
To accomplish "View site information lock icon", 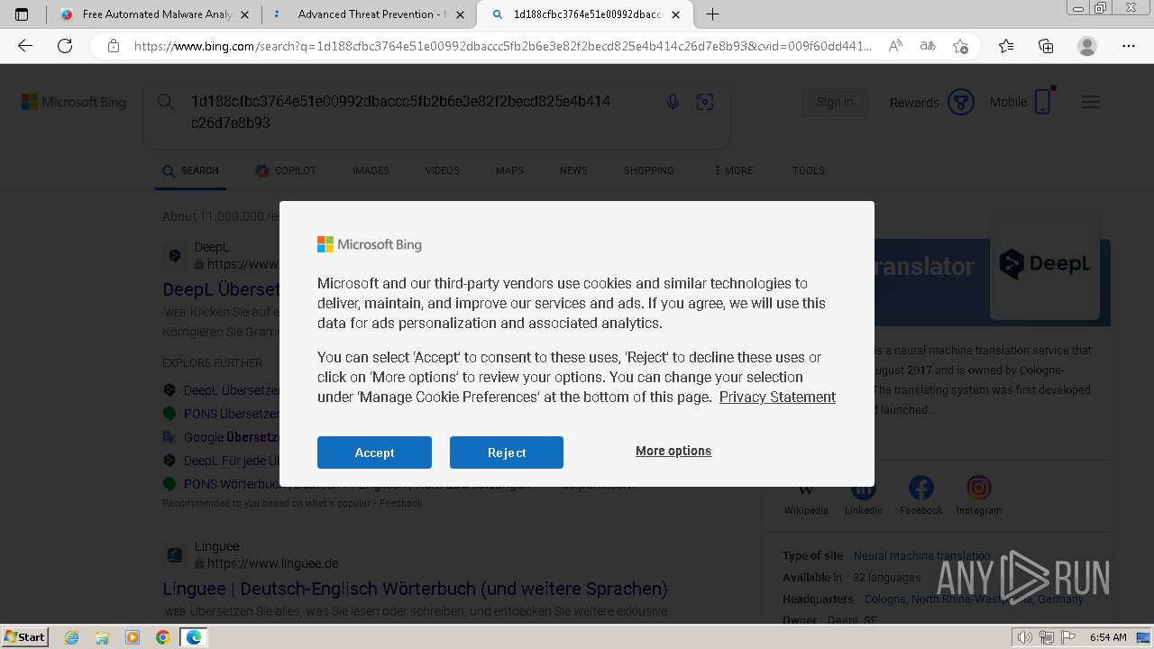I will coord(114,46).
